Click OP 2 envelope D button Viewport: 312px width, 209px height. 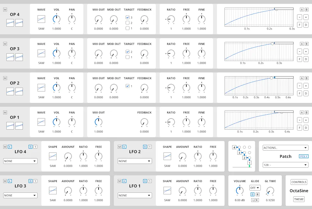(x=306, y=93)
